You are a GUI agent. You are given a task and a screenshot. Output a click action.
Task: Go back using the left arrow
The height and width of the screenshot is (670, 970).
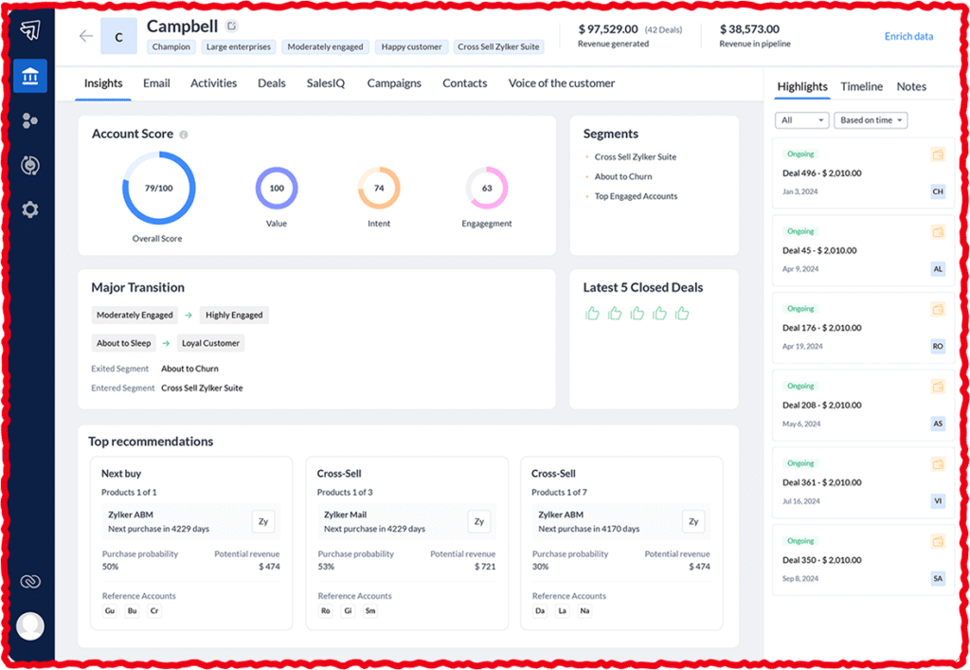(86, 36)
